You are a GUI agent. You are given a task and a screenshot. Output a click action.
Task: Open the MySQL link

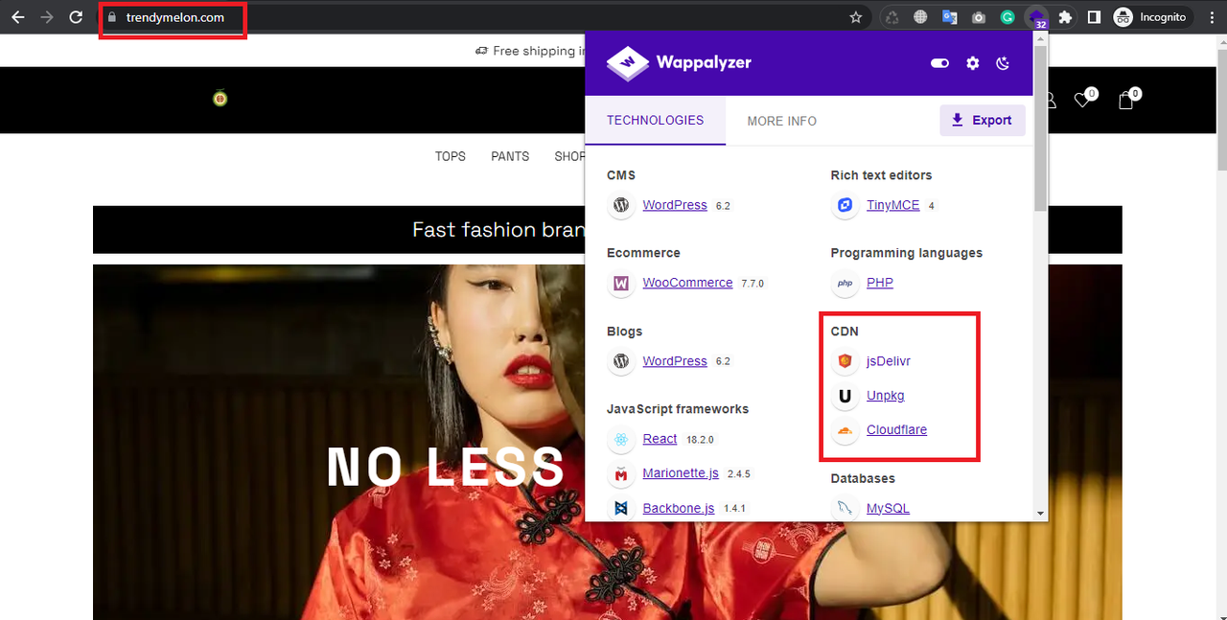point(888,508)
